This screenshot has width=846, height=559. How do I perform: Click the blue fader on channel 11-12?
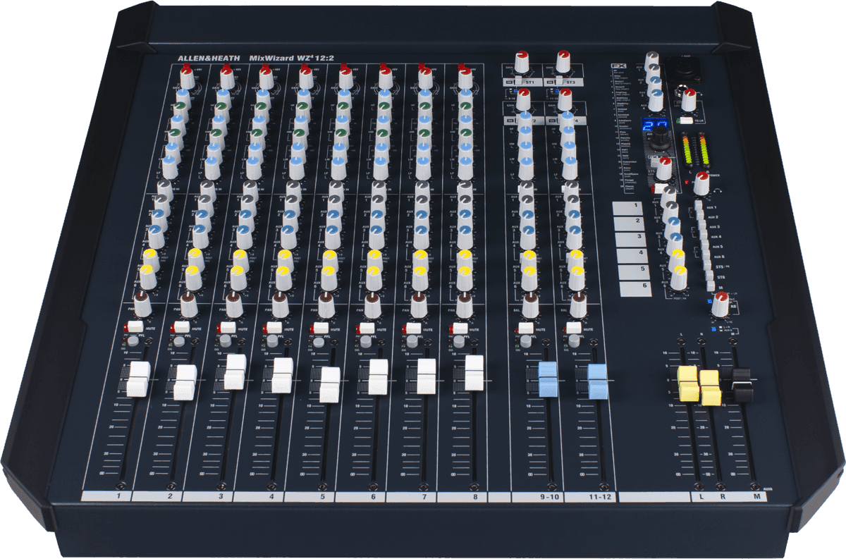597,381
